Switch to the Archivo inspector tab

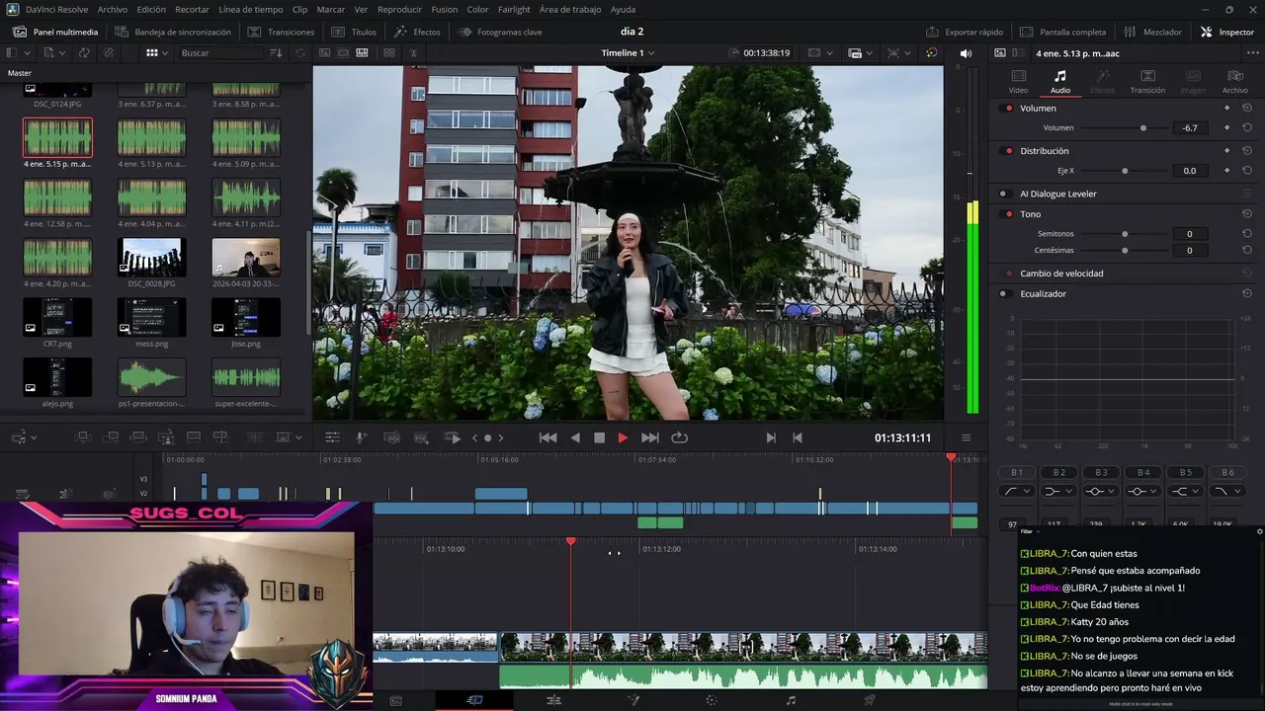[1234, 81]
